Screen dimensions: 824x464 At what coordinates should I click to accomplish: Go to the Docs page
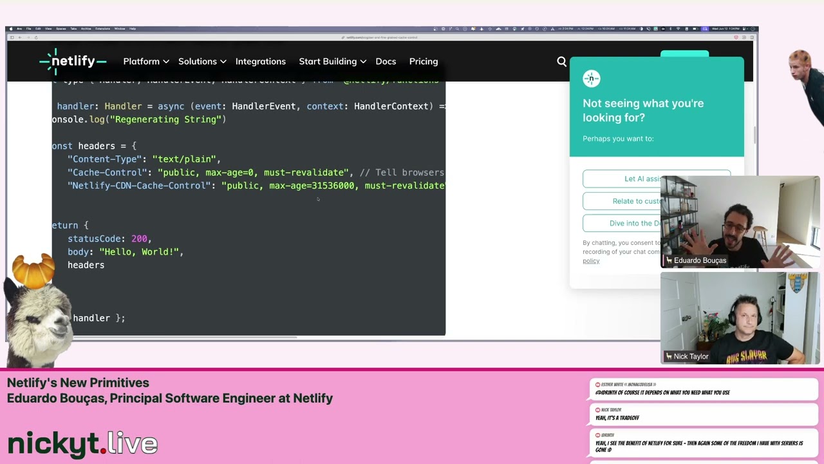386,61
